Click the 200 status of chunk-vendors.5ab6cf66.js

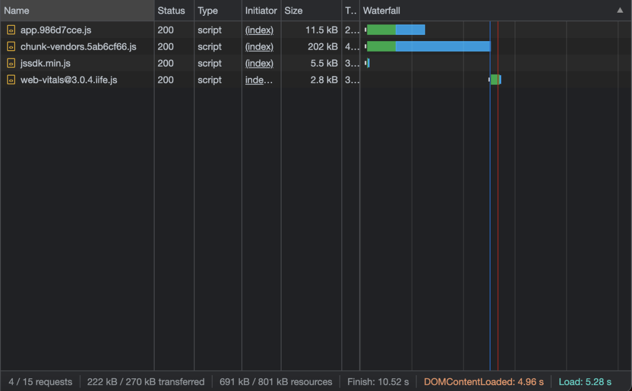coord(166,47)
